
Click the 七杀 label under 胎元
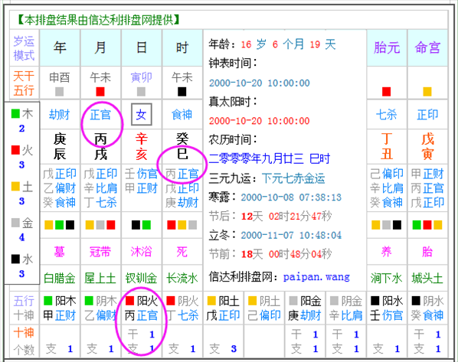click(387, 115)
